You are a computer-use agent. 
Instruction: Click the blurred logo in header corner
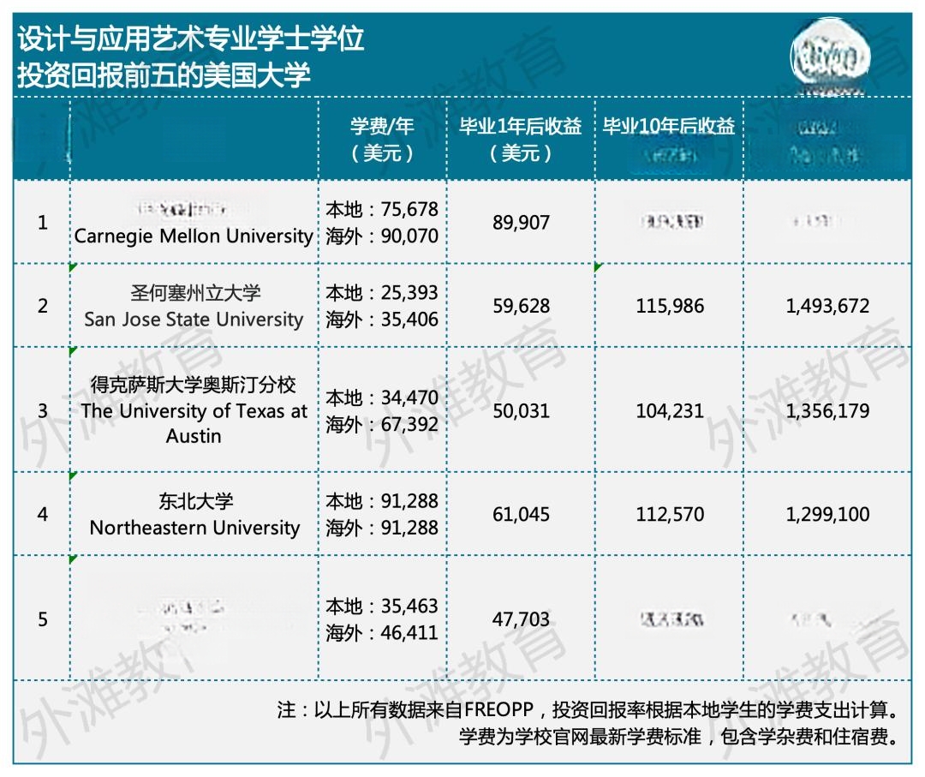tap(831, 57)
